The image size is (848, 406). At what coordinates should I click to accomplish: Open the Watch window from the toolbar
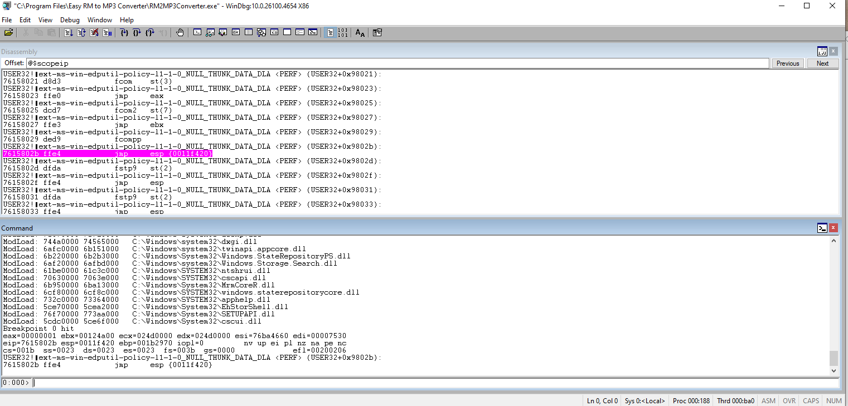pos(210,33)
